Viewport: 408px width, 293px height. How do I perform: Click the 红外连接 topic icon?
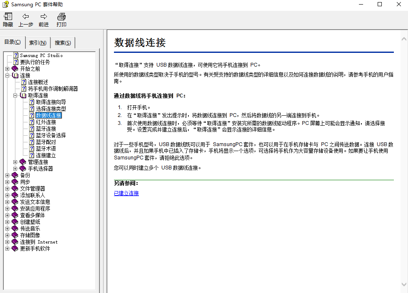click(32, 122)
